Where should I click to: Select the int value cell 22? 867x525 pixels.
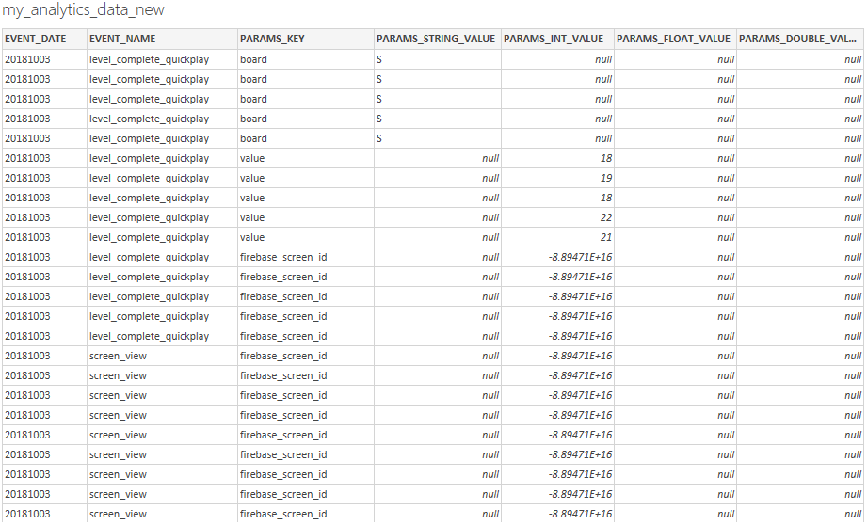click(557, 217)
